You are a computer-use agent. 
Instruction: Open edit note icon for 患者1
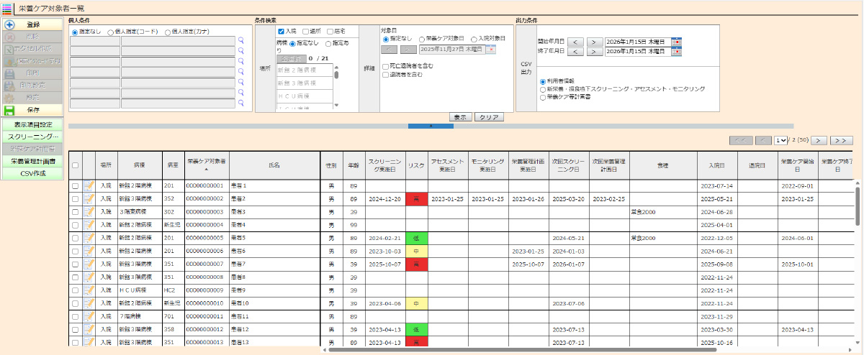89,186
